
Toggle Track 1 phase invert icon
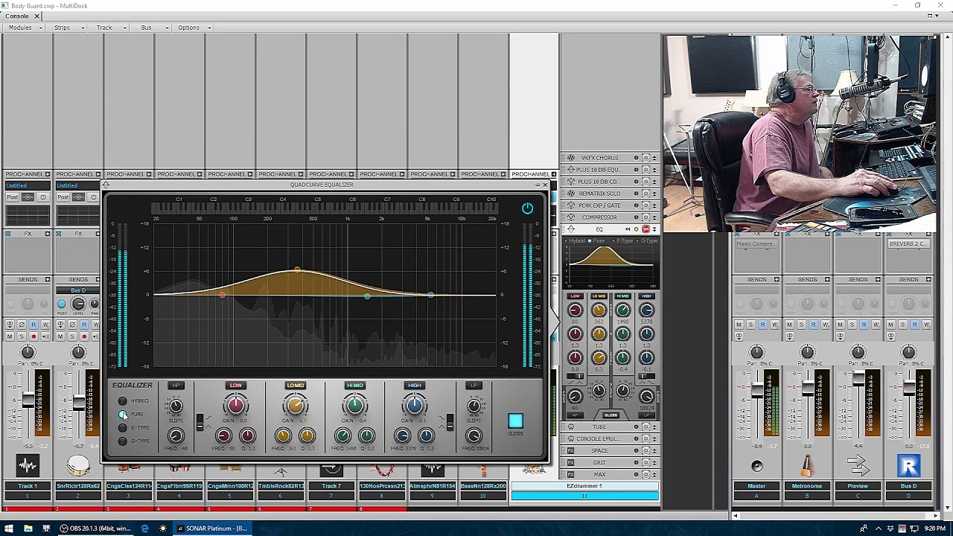coord(22,325)
